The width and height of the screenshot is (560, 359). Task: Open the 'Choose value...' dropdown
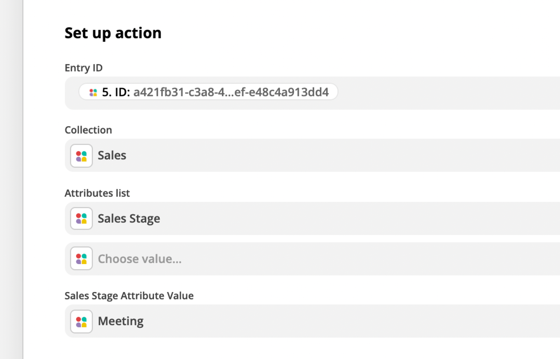click(x=312, y=259)
